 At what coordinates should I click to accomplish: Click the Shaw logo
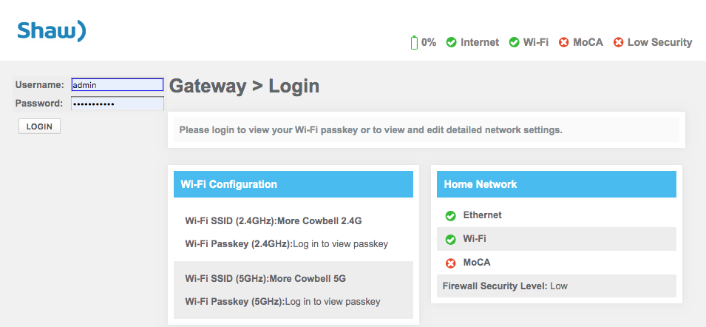click(51, 30)
